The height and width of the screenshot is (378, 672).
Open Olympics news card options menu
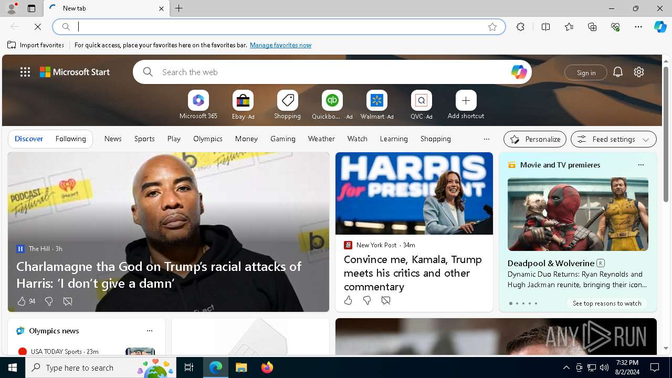tap(150, 331)
